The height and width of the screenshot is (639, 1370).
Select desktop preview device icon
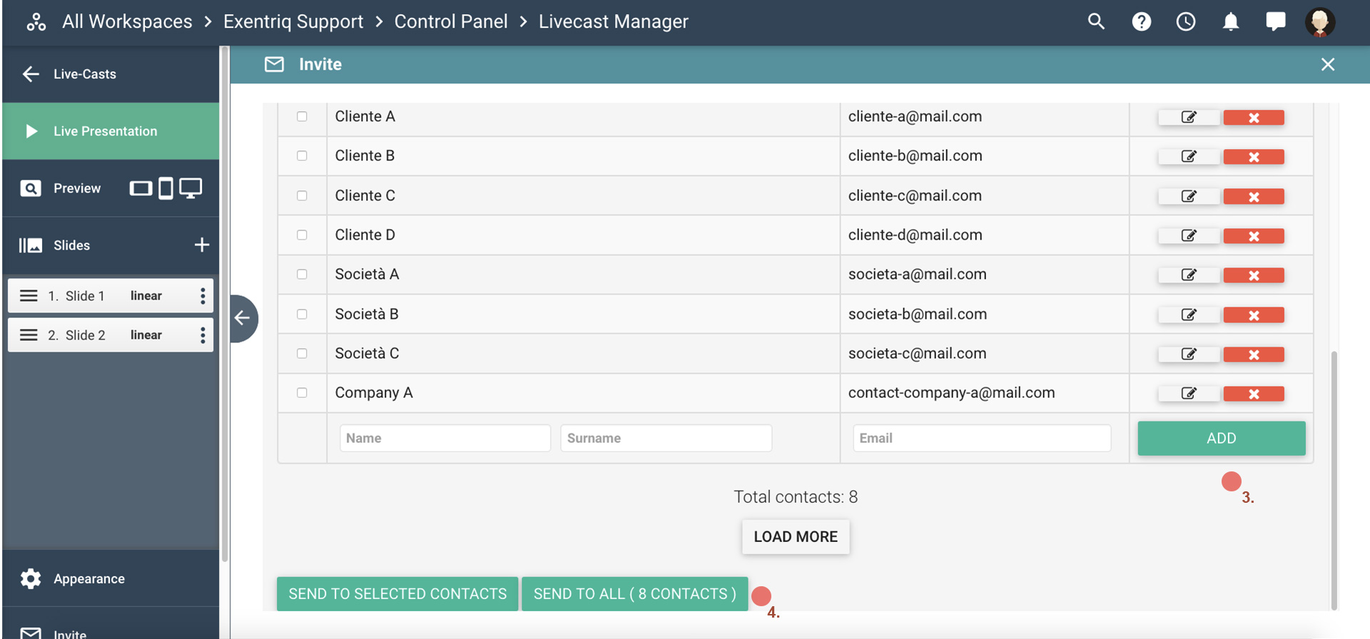[191, 188]
